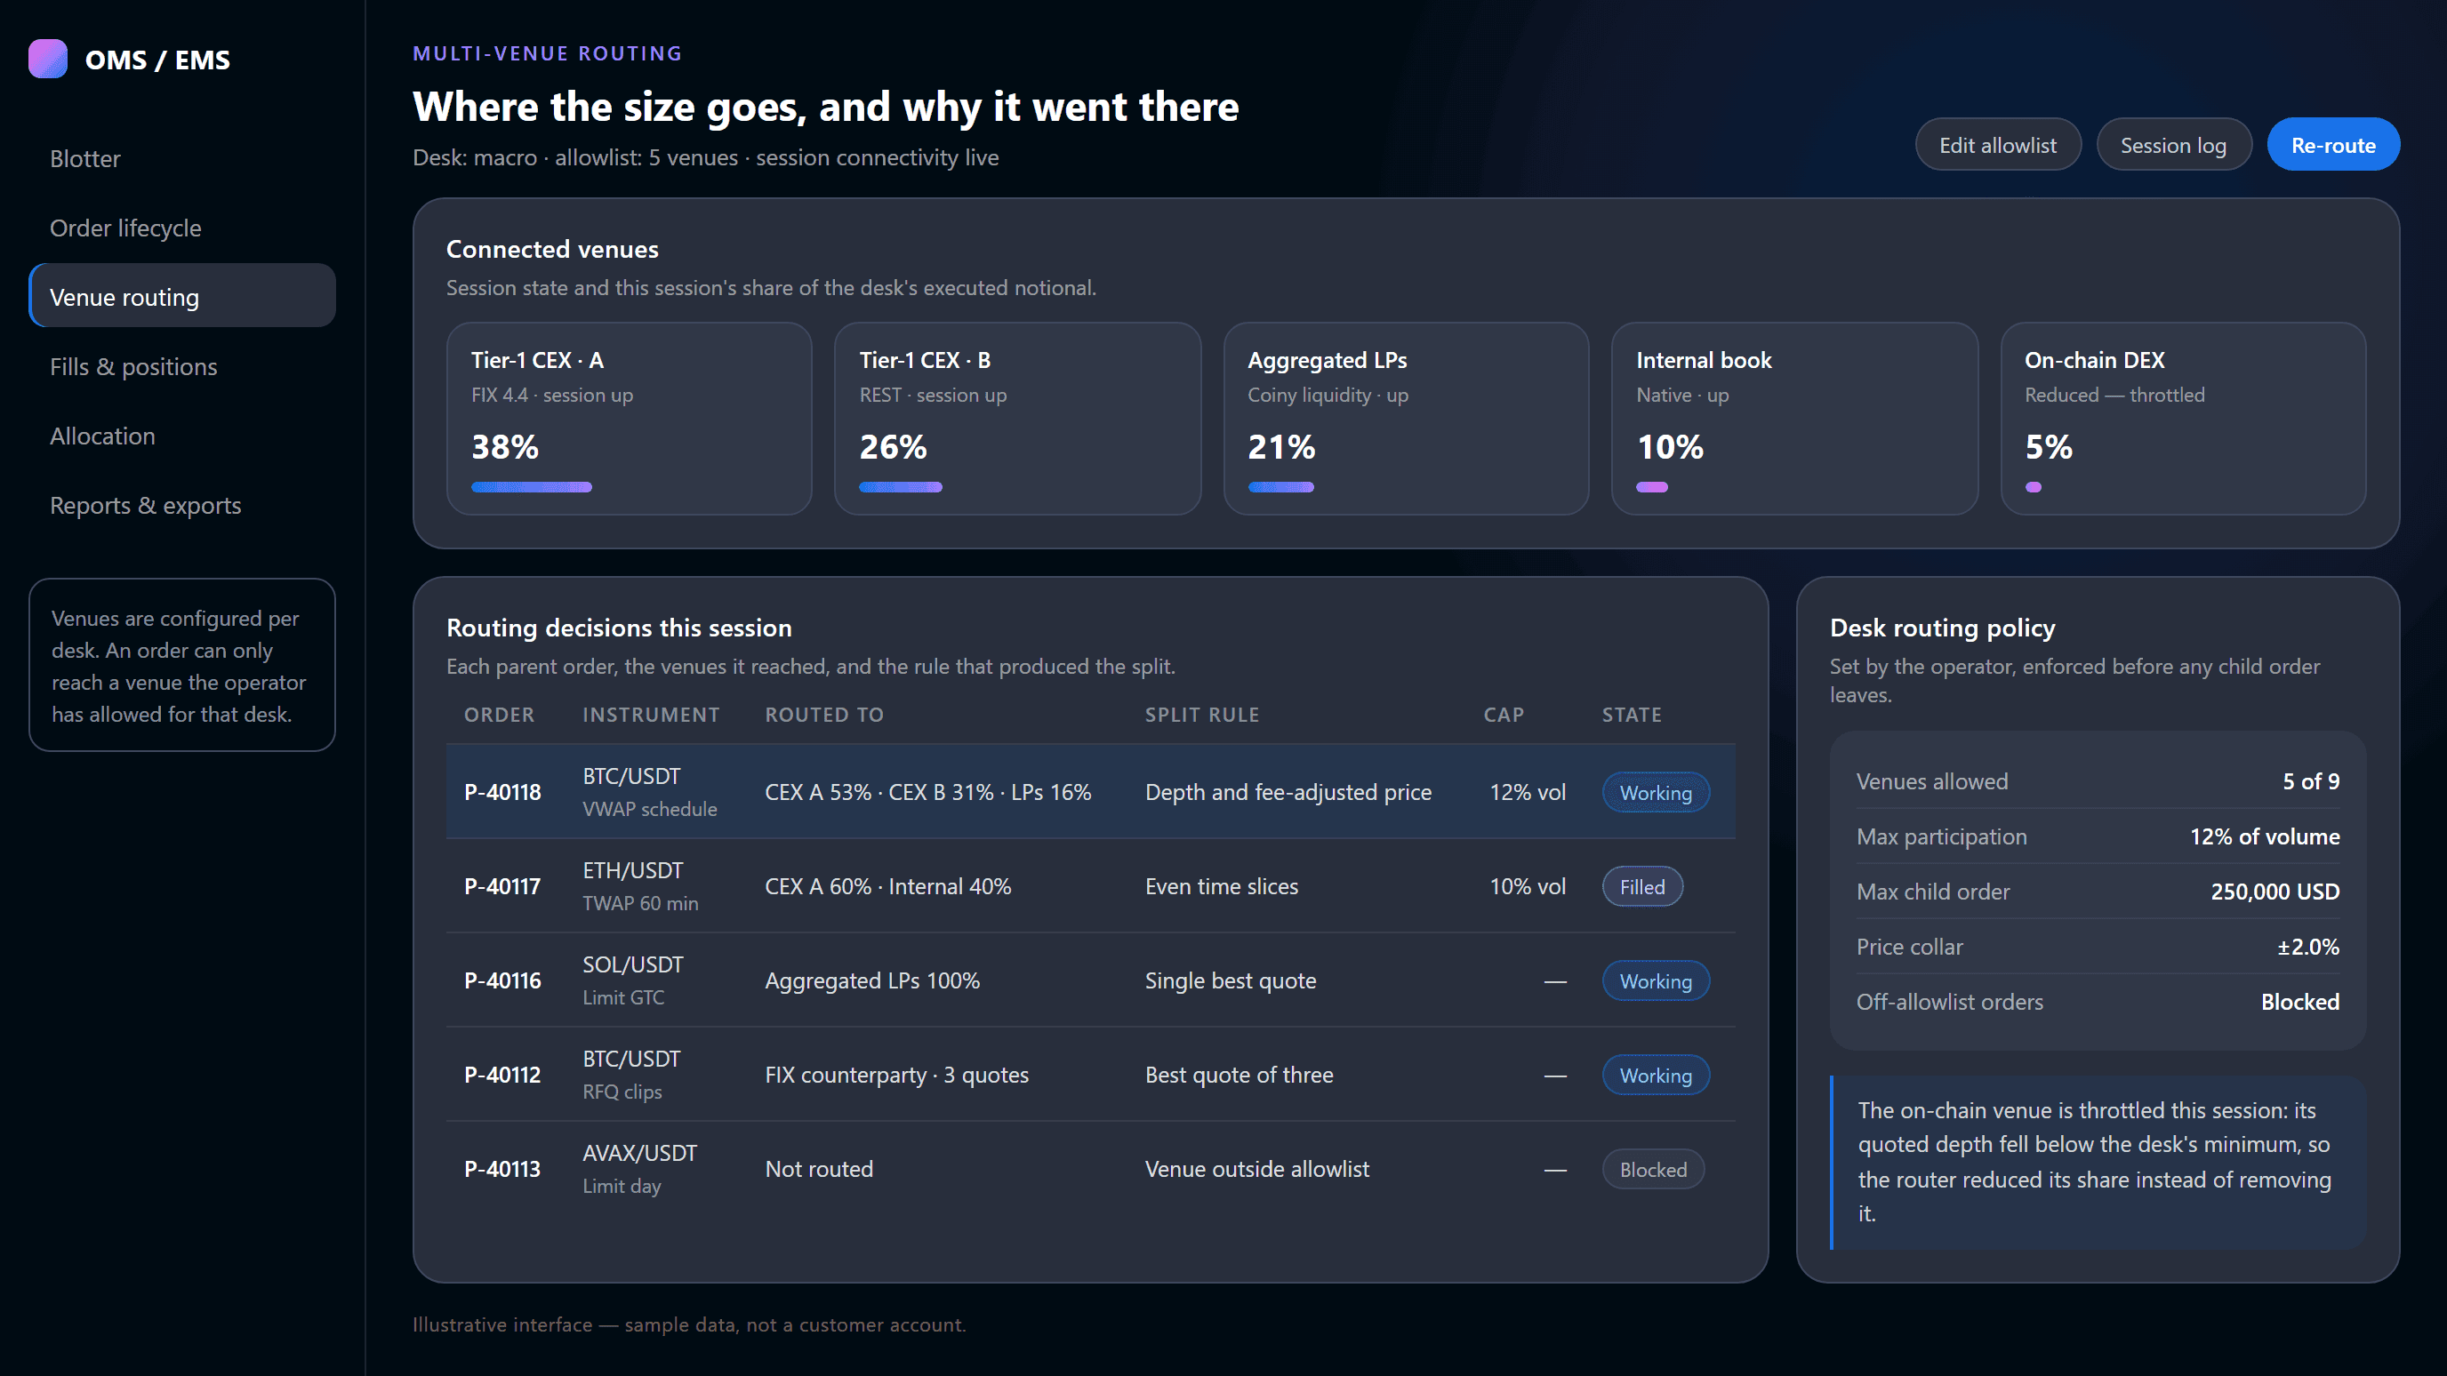Click the '12% vol' cap value
Image resolution: width=2447 pixels, height=1376 pixels.
pos(1528,792)
